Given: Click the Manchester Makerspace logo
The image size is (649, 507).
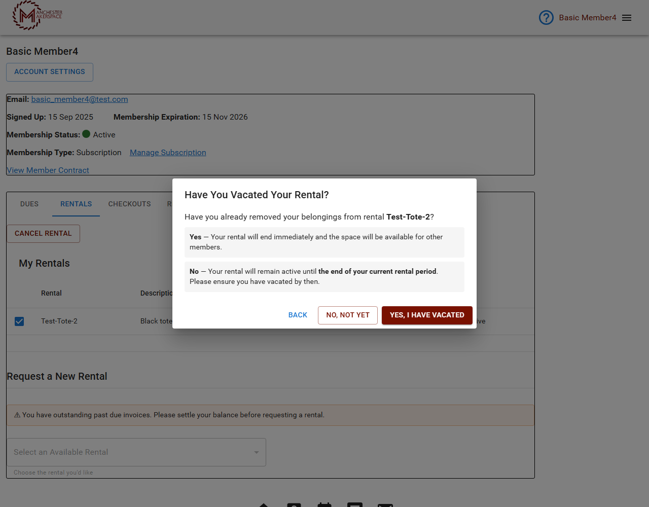Looking at the screenshot, I should tap(37, 15).
